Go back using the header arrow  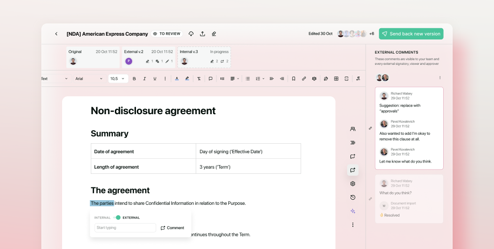pyautogui.click(x=56, y=34)
